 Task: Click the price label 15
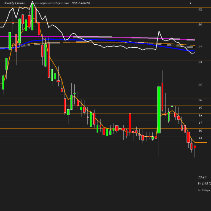(x=200, y=138)
